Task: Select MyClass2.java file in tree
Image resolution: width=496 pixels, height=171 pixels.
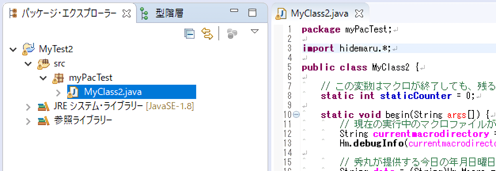Action: point(112,92)
